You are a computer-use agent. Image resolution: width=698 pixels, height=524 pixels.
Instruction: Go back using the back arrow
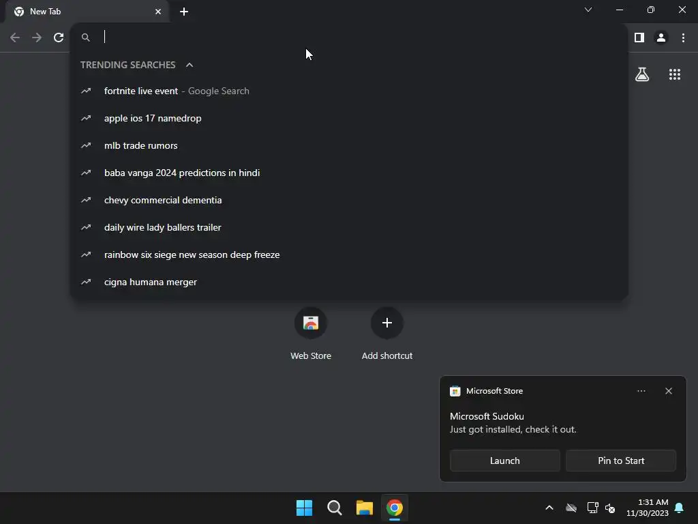click(15, 38)
